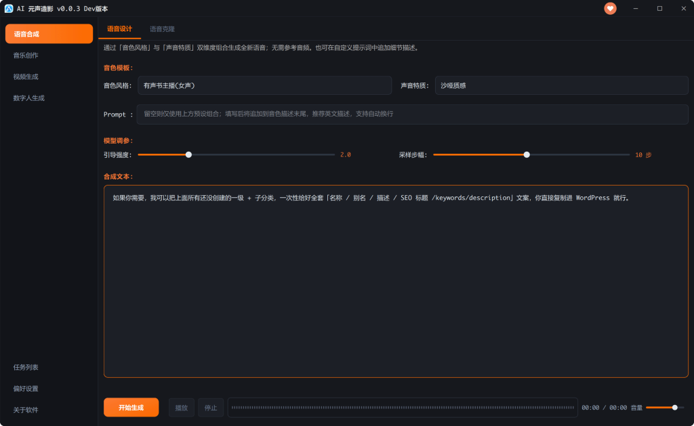Open 音乐创作 in the sidebar
The width and height of the screenshot is (694, 426).
[26, 56]
